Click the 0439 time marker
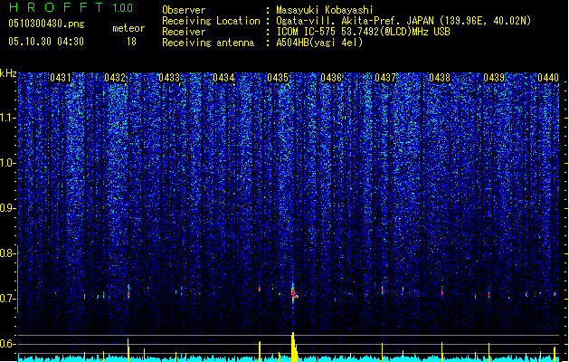 pos(494,78)
